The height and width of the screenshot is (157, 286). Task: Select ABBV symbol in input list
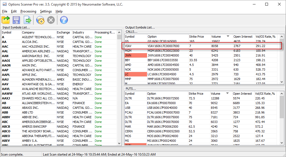point(6,117)
